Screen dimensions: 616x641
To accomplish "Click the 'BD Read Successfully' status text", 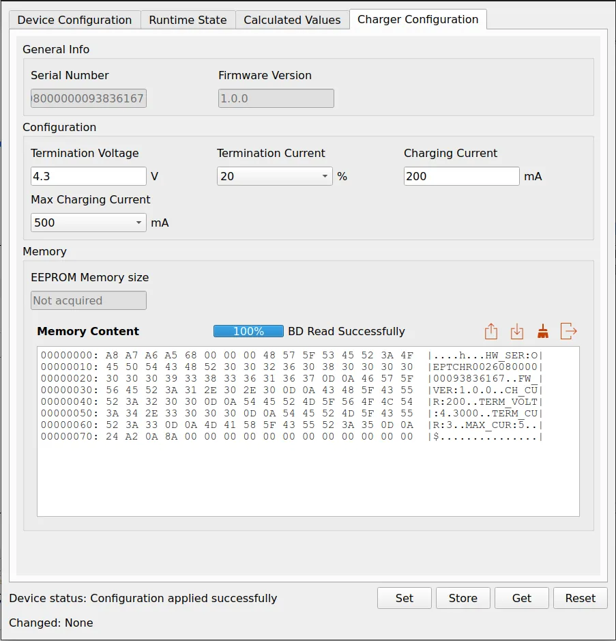I will click(347, 331).
